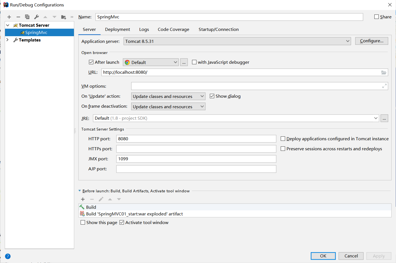Toggle the Show dialog checkbox
The image size is (396, 263).
click(x=212, y=96)
